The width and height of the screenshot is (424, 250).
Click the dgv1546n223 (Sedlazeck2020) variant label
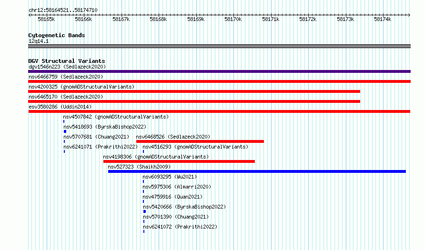coord(67,67)
